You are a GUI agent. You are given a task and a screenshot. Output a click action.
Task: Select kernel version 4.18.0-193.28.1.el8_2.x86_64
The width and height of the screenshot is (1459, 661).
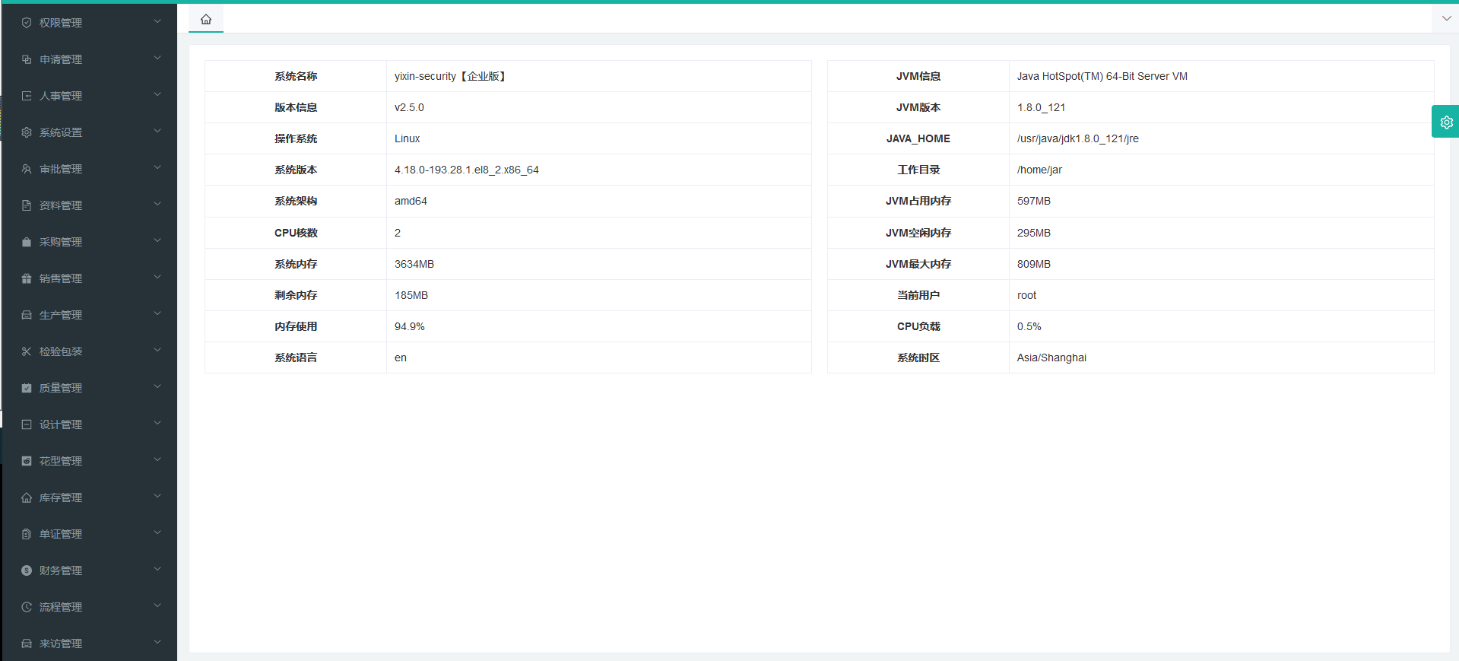tap(467, 170)
